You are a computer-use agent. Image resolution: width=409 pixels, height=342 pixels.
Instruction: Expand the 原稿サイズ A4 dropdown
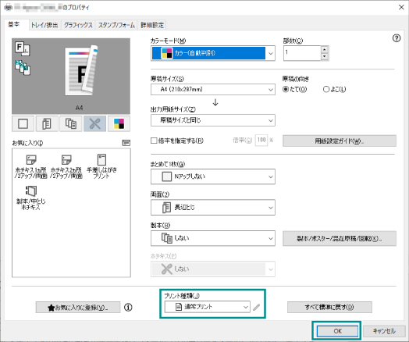coord(213,90)
